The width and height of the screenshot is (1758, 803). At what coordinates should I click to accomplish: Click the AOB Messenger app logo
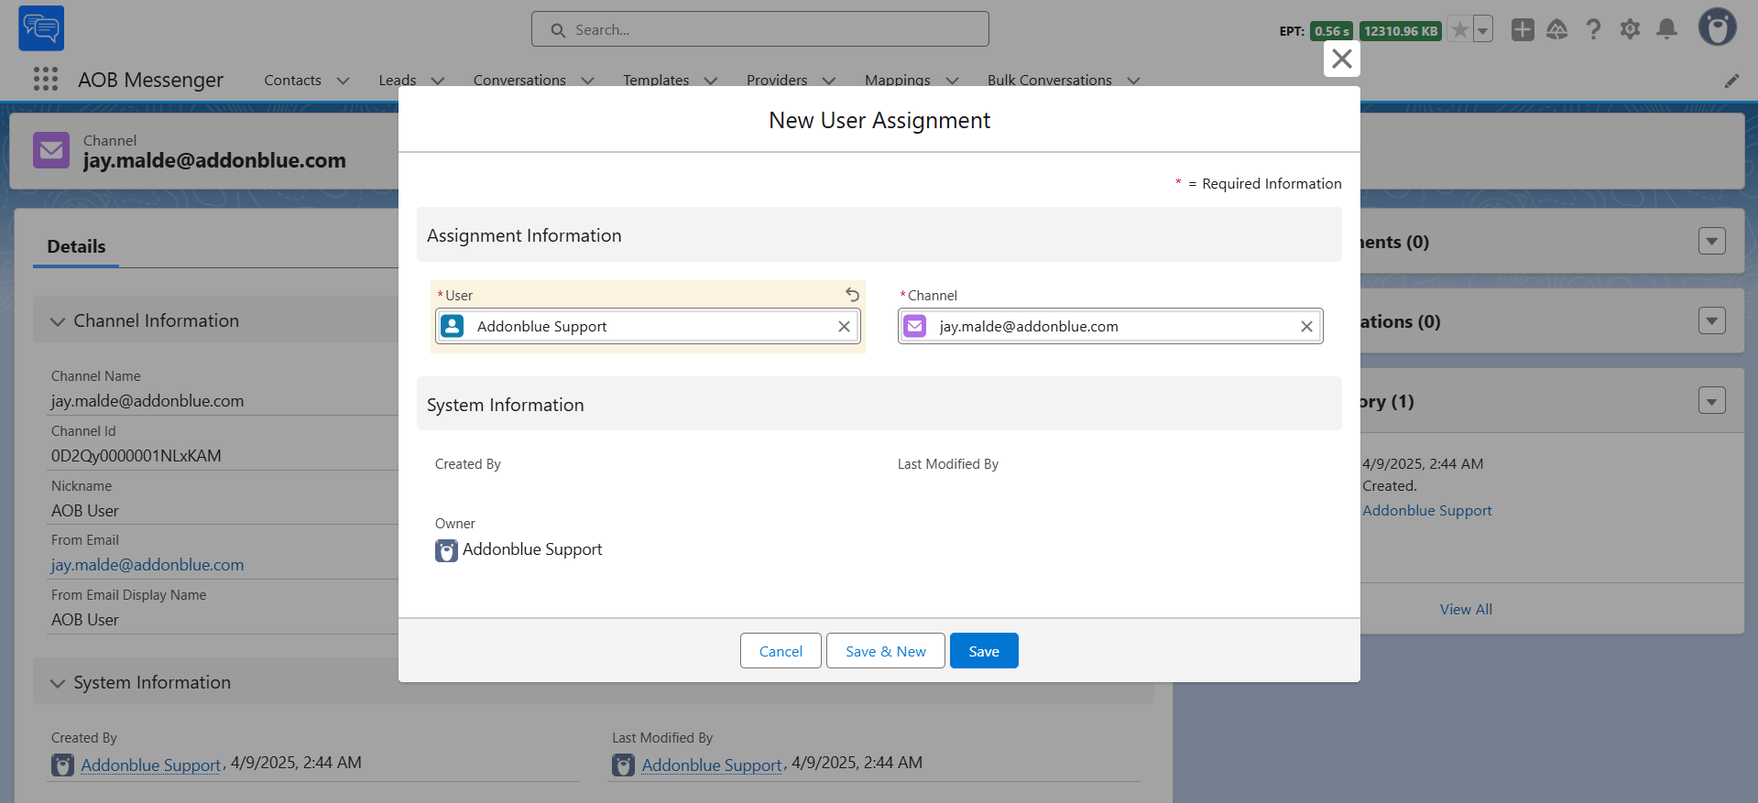pyautogui.click(x=41, y=28)
